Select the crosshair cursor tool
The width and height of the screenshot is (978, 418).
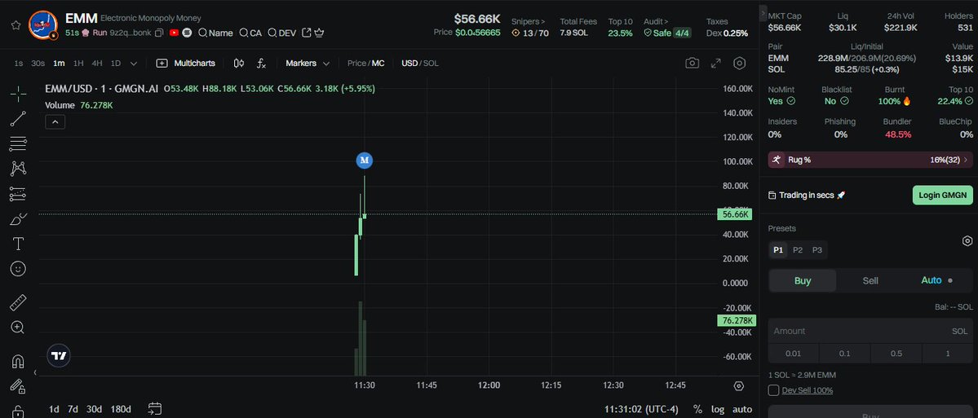(18, 95)
